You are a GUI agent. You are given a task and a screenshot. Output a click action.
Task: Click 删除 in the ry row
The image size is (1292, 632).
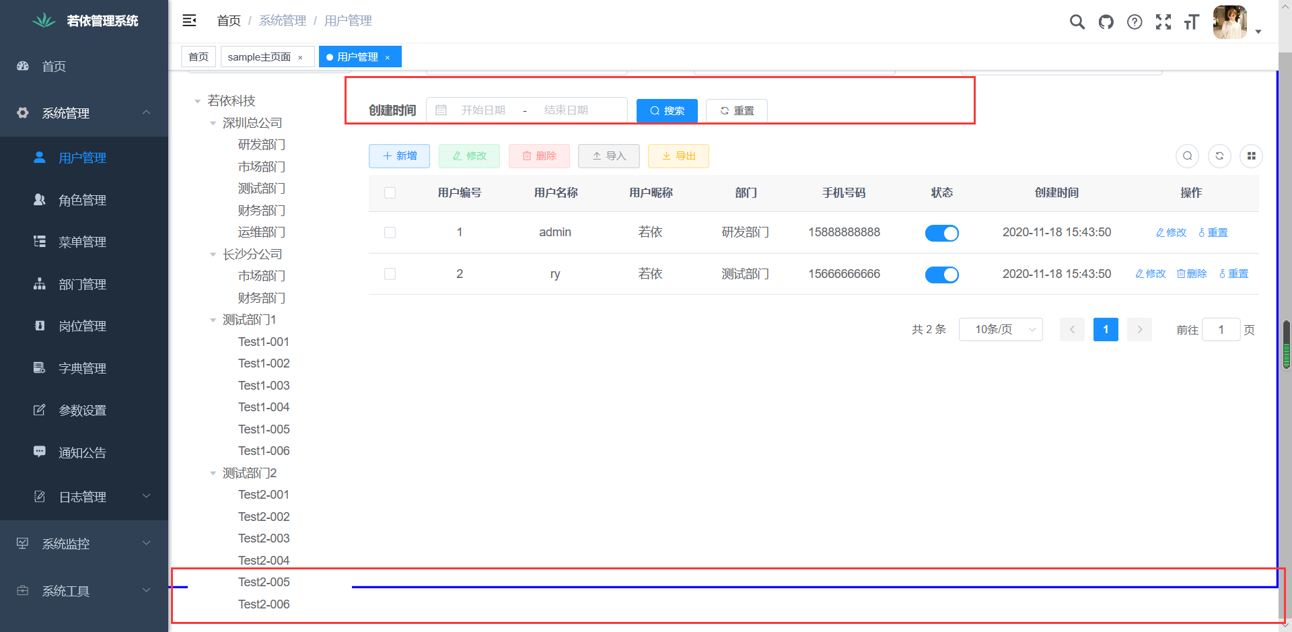tap(1192, 274)
